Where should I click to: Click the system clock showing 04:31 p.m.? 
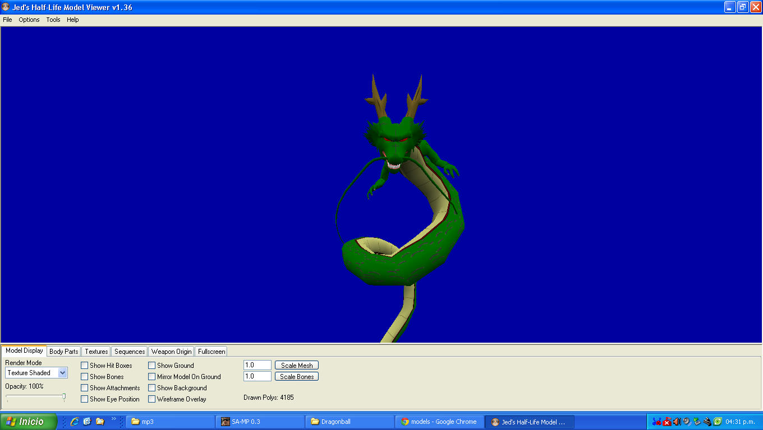(x=740, y=422)
